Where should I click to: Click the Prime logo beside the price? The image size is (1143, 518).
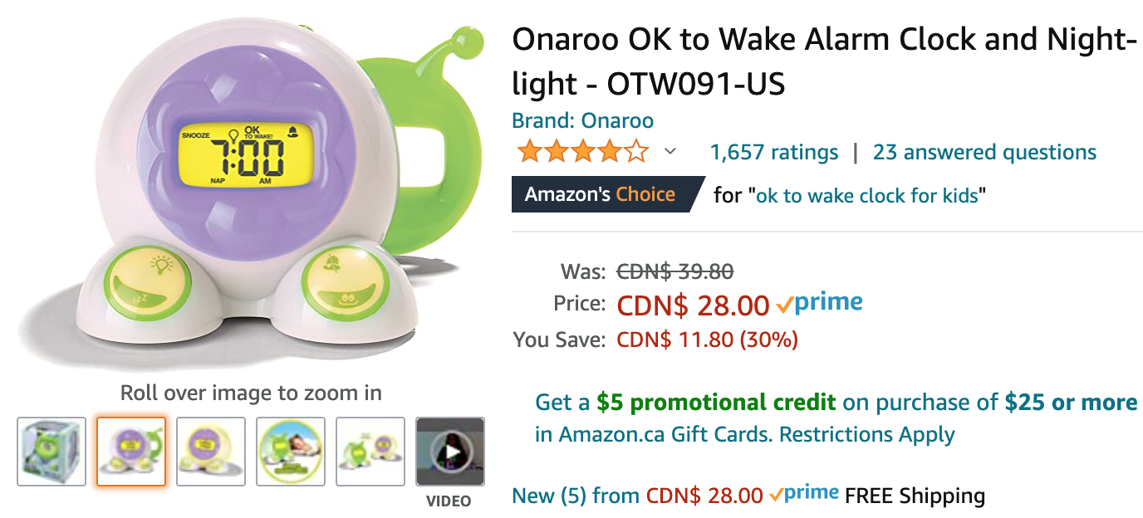pos(819,304)
